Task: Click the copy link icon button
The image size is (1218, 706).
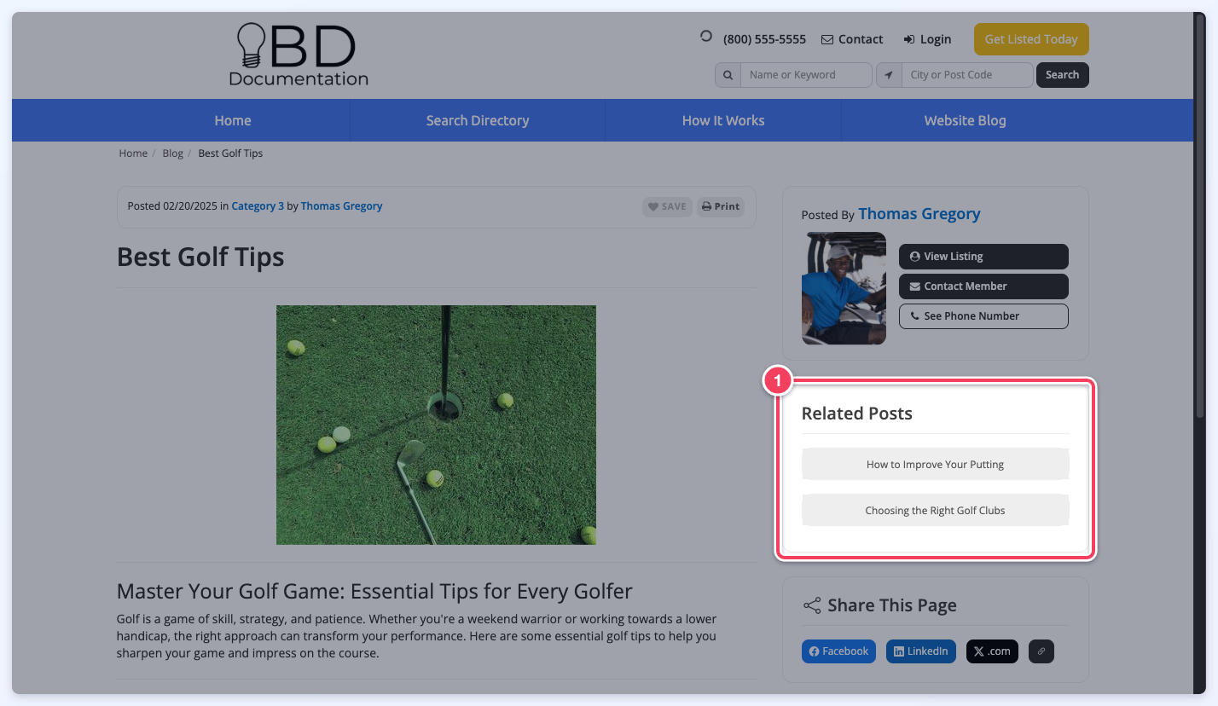Action: point(1041,651)
